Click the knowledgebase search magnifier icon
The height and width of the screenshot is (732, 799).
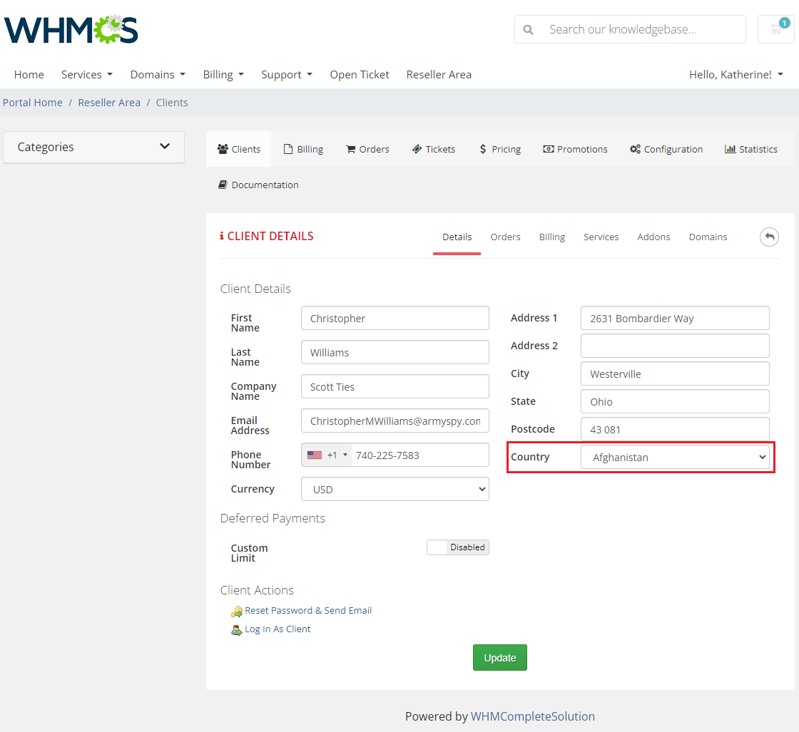click(529, 29)
